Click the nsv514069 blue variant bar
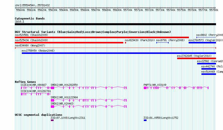 pos(209,74)
